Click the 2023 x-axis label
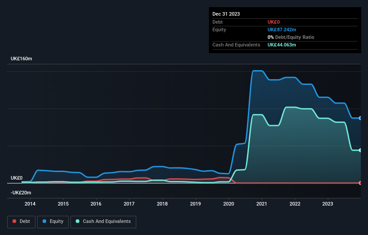 pyautogui.click(x=328, y=204)
